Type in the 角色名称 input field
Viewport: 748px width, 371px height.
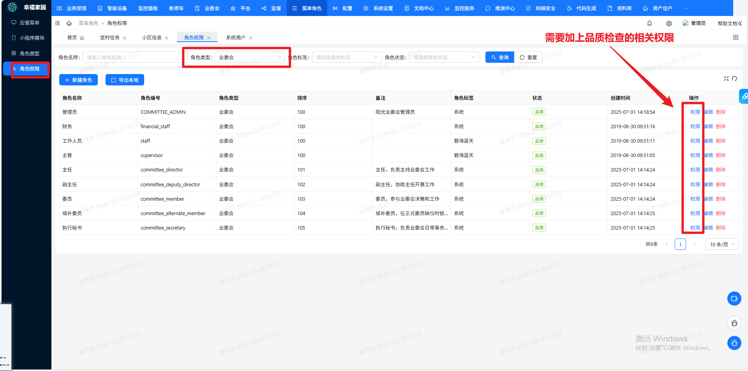[x=132, y=57]
